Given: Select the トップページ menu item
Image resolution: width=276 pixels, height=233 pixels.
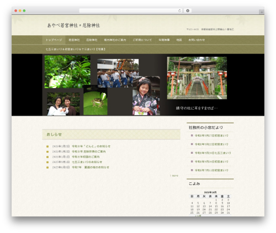Looking at the screenshot, I should click(x=54, y=40).
